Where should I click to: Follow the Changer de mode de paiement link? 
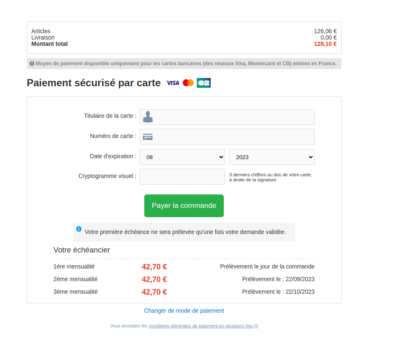click(x=184, y=311)
